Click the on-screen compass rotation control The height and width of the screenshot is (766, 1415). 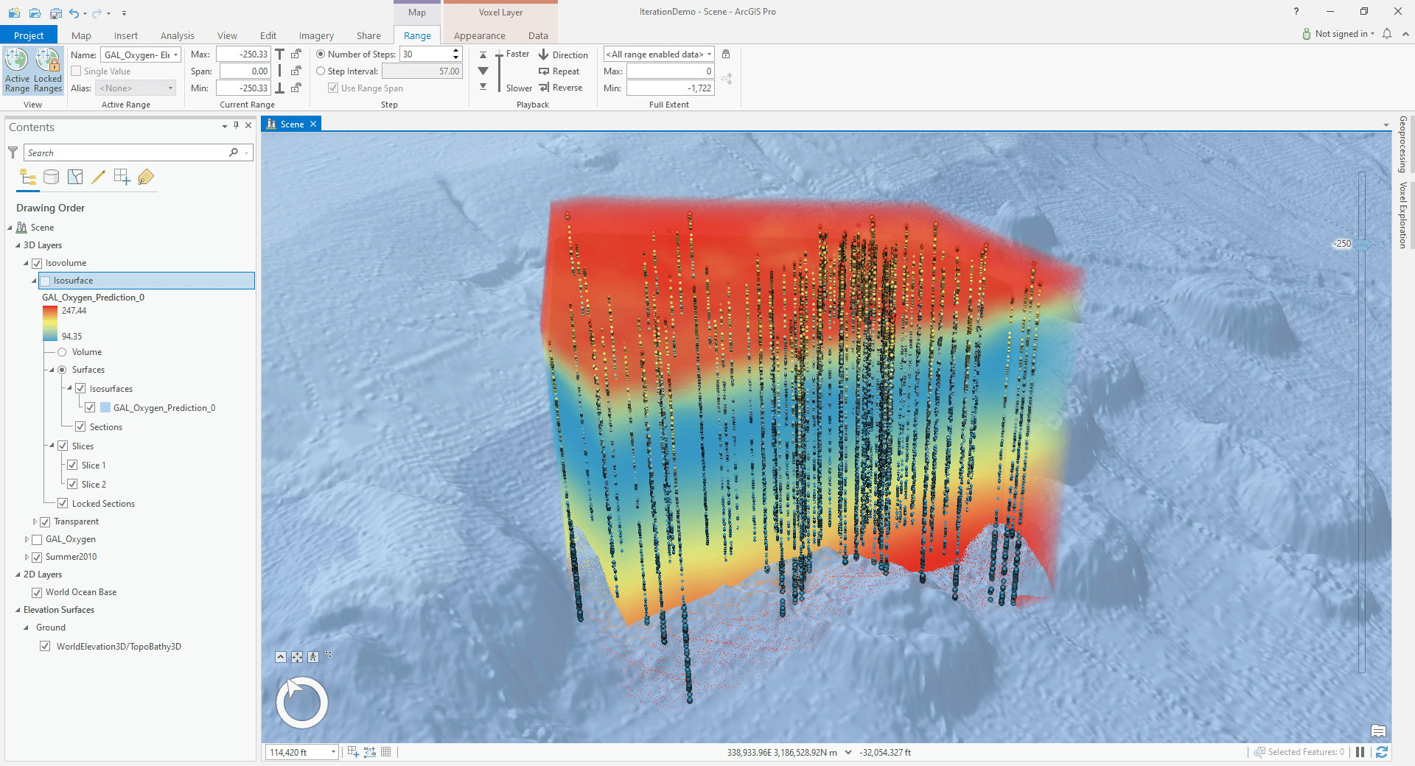[301, 702]
